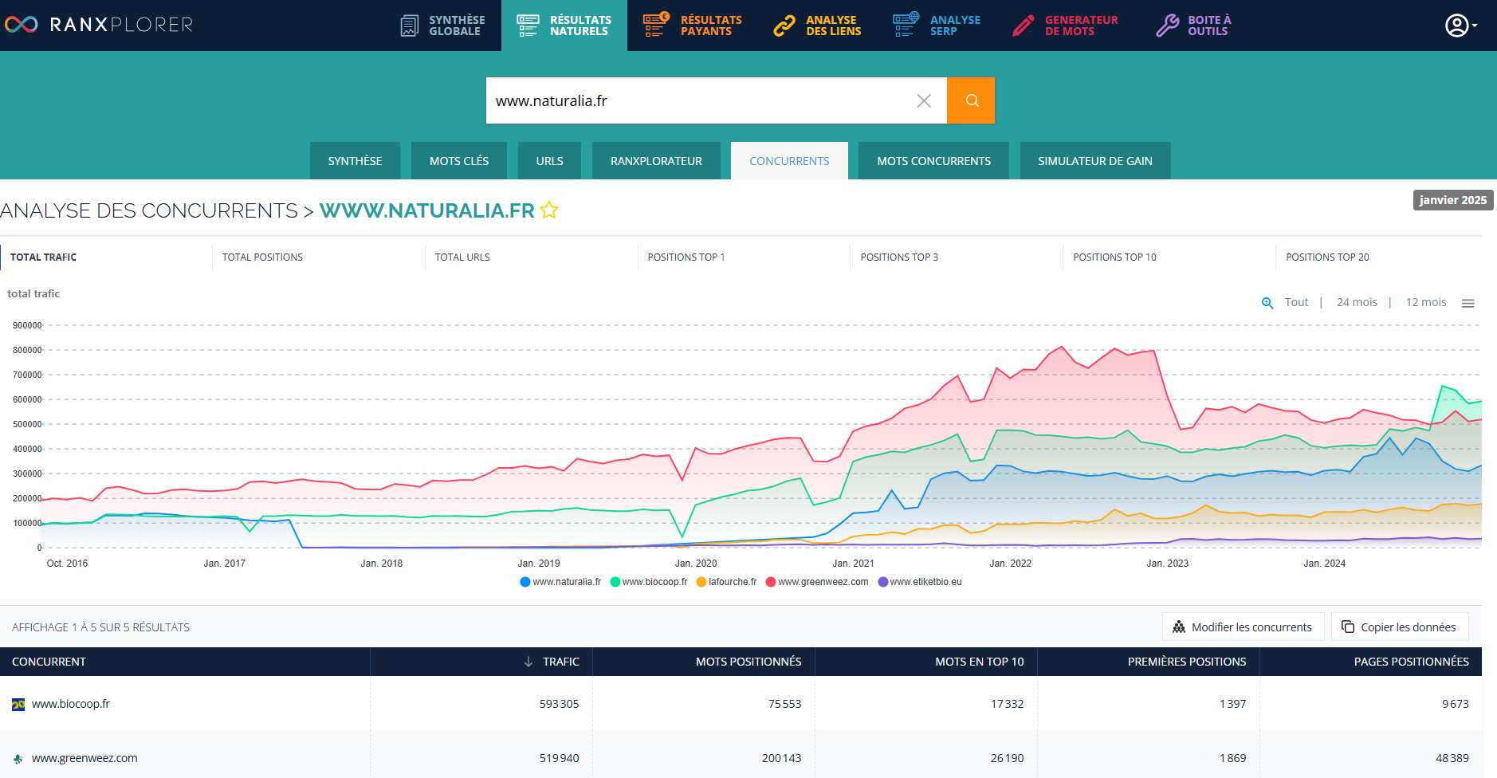Open Générateur de Mots menu
1497x778 pixels.
1066,26
